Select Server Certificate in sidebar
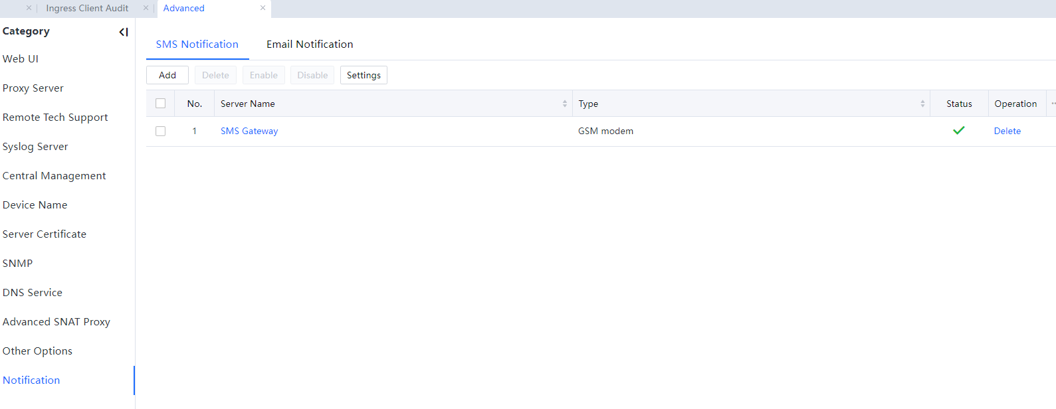Image resolution: width=1056 pixels, height=409 pixels. click(x=45, y=234)
